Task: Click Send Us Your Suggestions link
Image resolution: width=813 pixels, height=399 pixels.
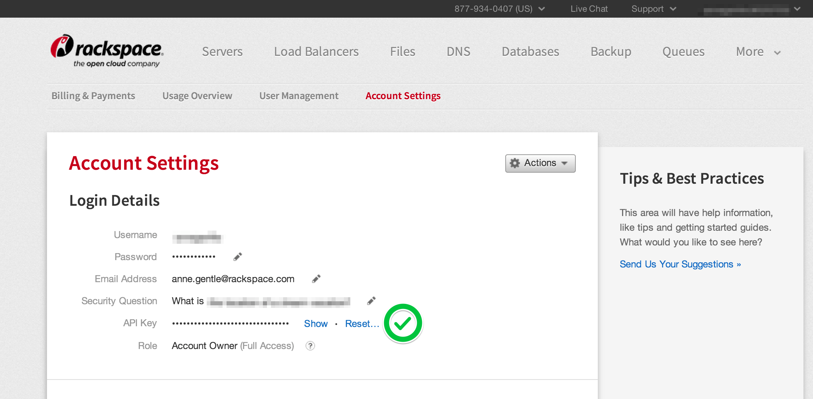Action: click(680, 264)
